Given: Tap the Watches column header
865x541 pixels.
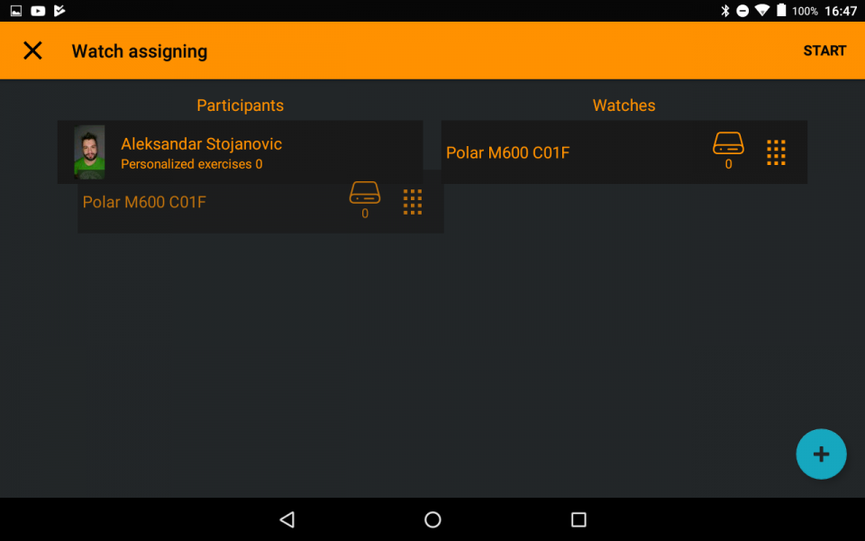Looking at the screenshot, I should coord(624,105).
